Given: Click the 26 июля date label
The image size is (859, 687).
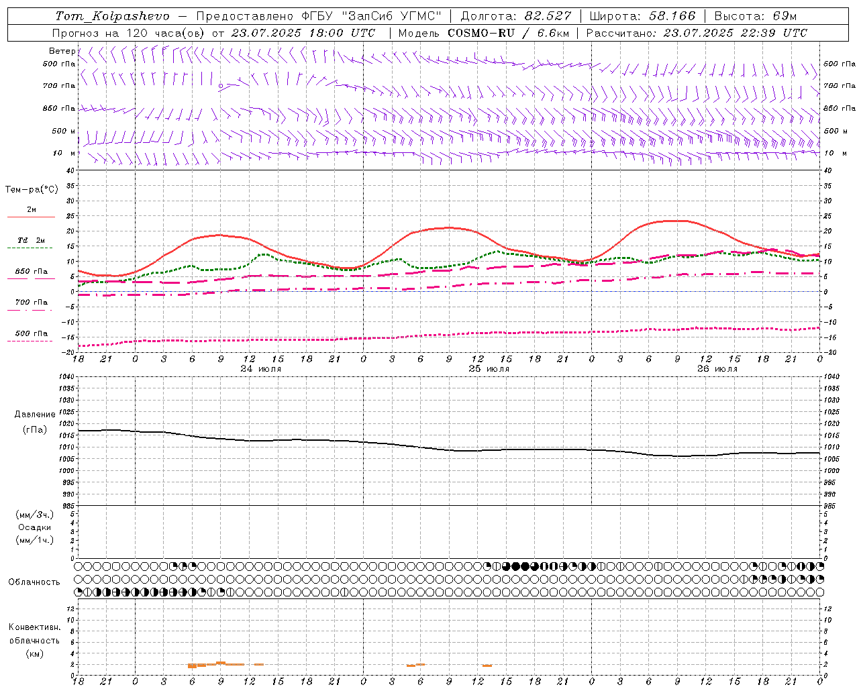Looking at the screenshot, I should point(717,369).
